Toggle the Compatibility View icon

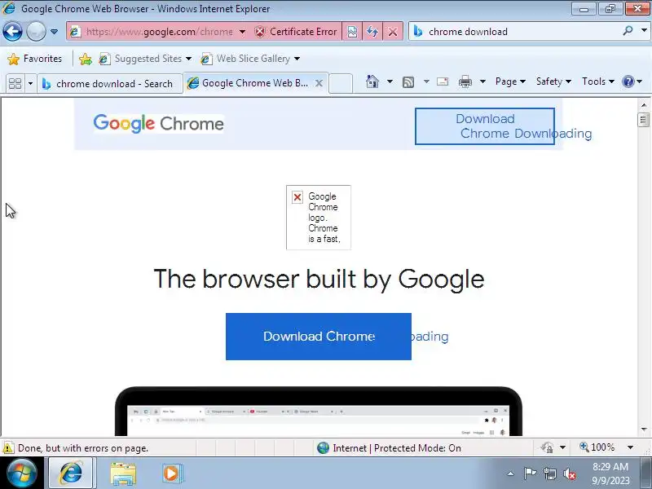[352, 32]
